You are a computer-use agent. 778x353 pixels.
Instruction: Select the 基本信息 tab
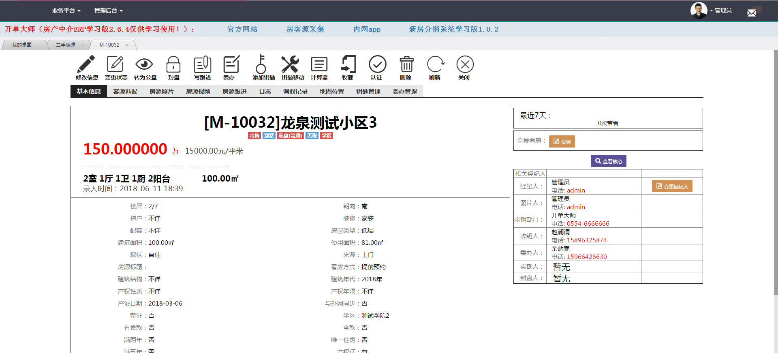point(89,91)
